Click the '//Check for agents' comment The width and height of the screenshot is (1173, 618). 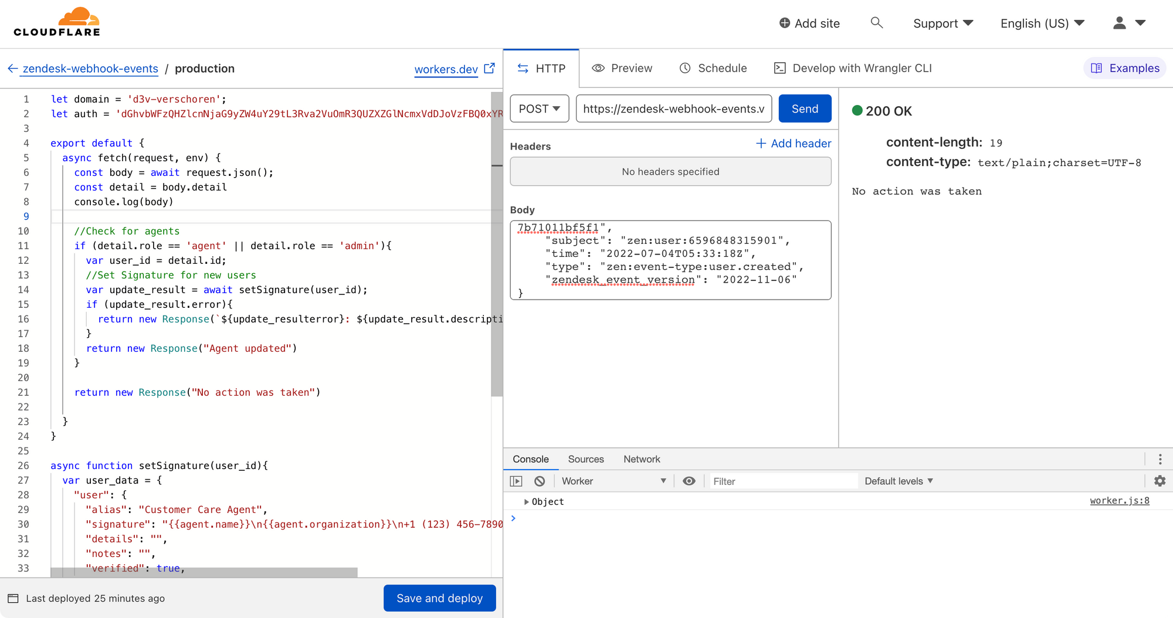[127, 231]
